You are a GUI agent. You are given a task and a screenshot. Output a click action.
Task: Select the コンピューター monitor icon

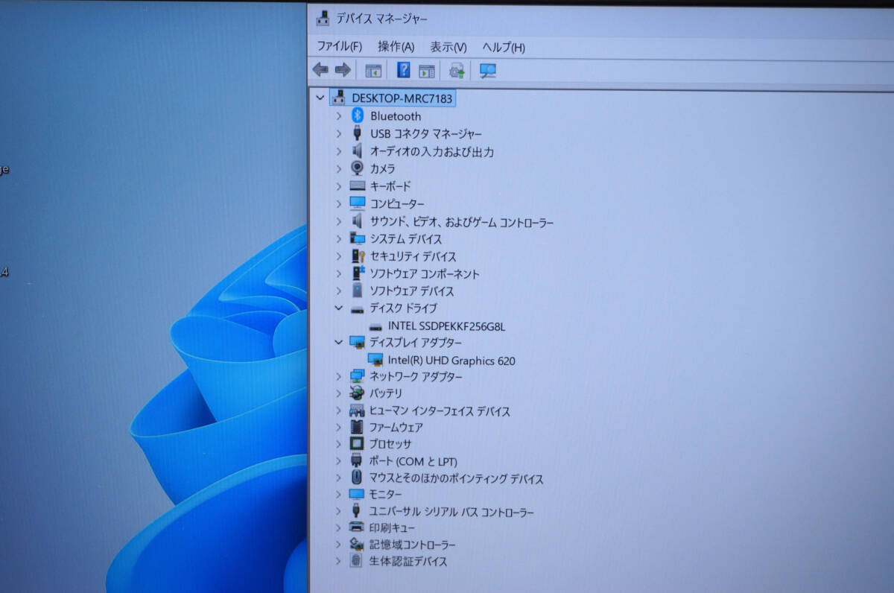(x=358, y=203)
